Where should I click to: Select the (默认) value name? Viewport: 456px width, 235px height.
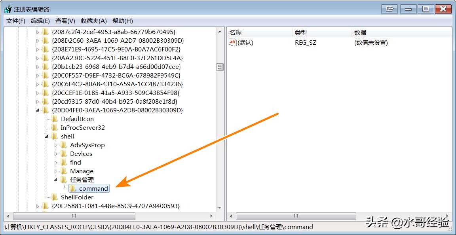click(245, 43)
